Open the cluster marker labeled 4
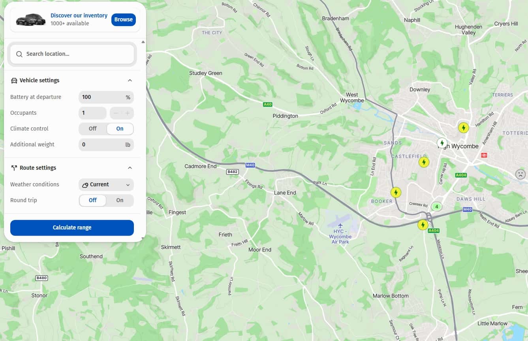This screenshot has width=528, height=341. point(436,206)
